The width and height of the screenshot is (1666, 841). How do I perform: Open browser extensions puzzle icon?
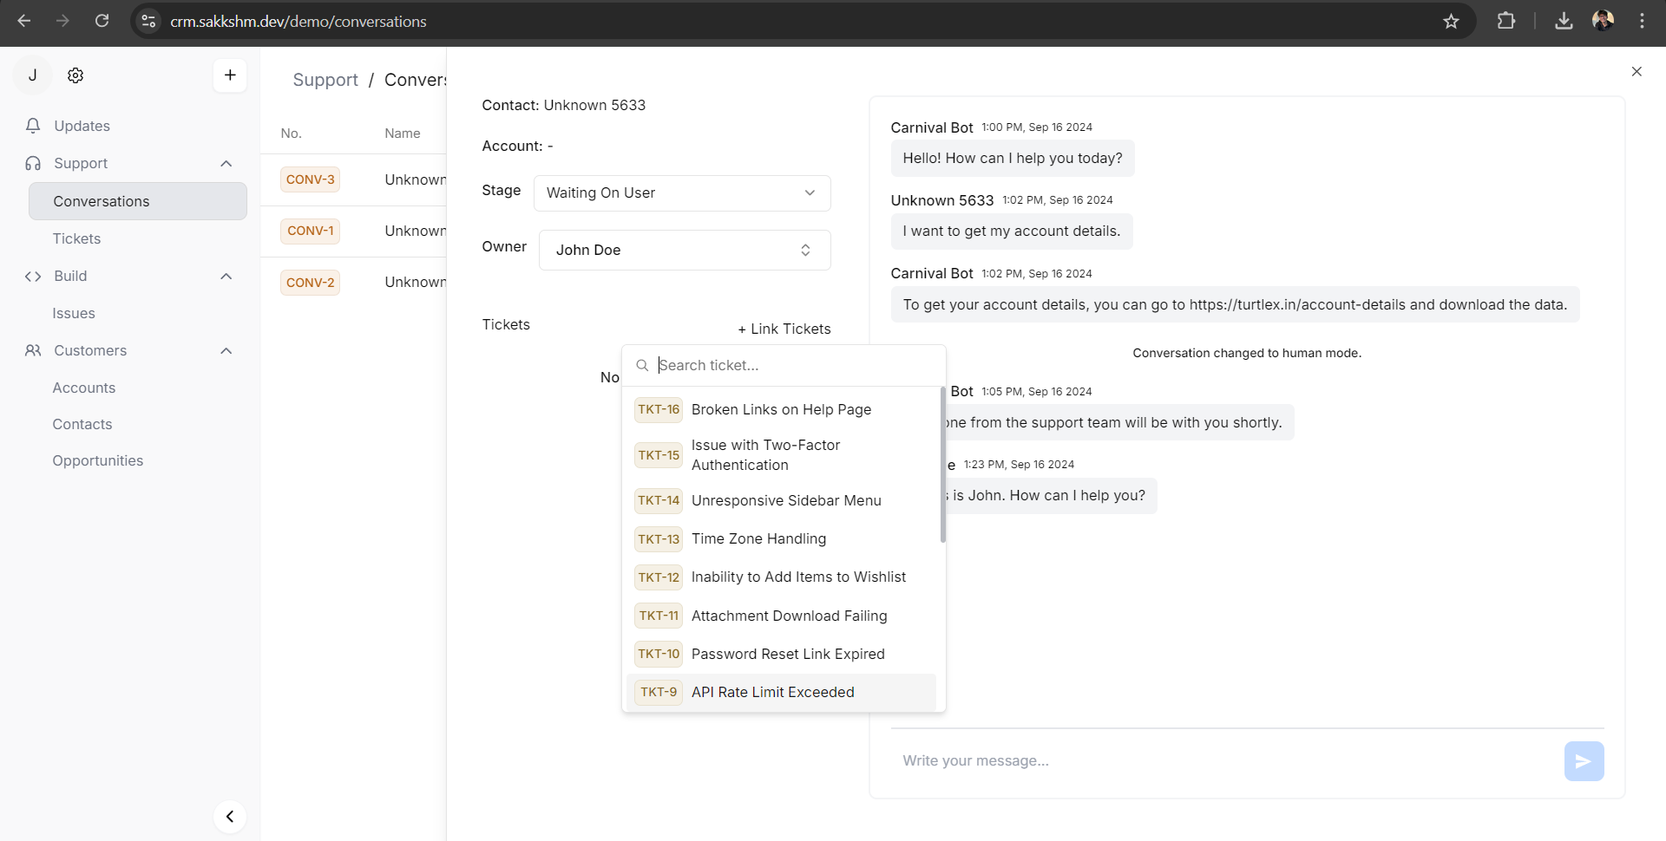pos(1506,22)
